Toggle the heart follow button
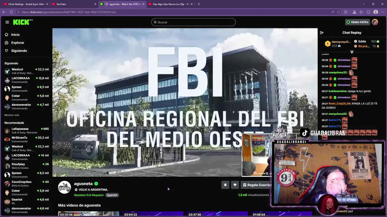Viewport: 387px width, 217px height. click(x=235, y=185)
